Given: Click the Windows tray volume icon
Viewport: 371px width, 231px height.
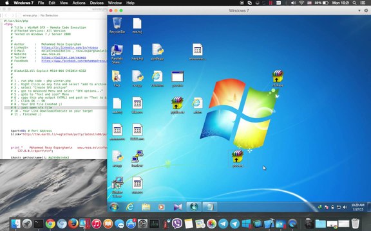Looking at the screenshot, I should coord(345,207).
